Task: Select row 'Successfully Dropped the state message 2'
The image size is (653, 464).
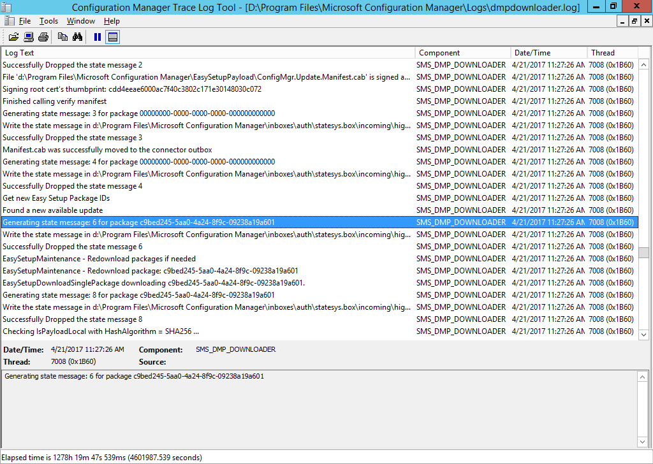Action: [319, 65]
